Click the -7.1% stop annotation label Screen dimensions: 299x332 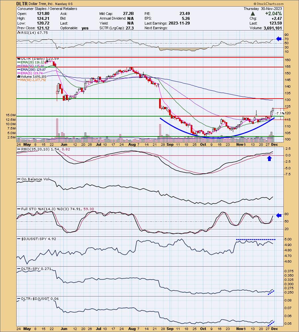click(280, 114)
